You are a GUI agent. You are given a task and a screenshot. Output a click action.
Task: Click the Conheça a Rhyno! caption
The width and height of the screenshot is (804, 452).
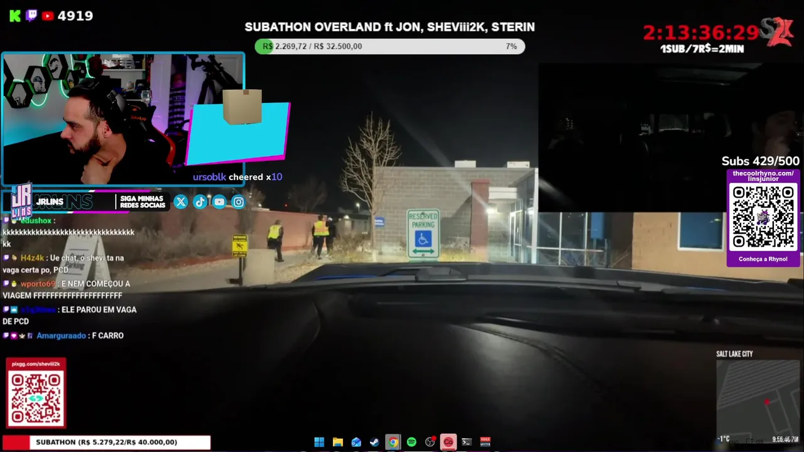[763, 259]
